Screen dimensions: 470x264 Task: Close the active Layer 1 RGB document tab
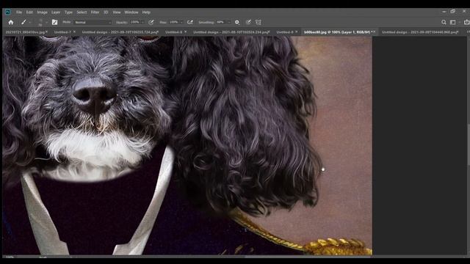pos(375,32)
